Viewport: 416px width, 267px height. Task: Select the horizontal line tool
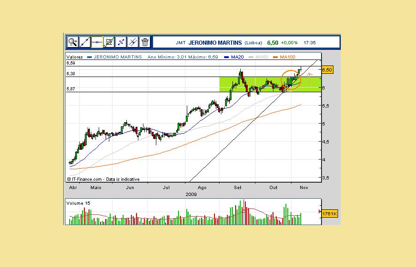[x=97, y=42]
